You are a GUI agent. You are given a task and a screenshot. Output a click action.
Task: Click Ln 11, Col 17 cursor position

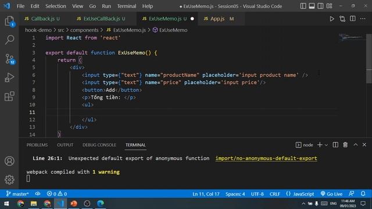(206, 194)
